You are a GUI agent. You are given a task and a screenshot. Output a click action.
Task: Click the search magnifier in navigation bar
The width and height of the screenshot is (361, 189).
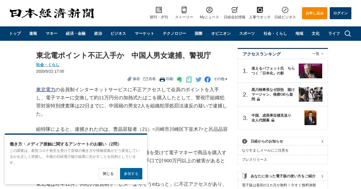[x=348, y=34]
